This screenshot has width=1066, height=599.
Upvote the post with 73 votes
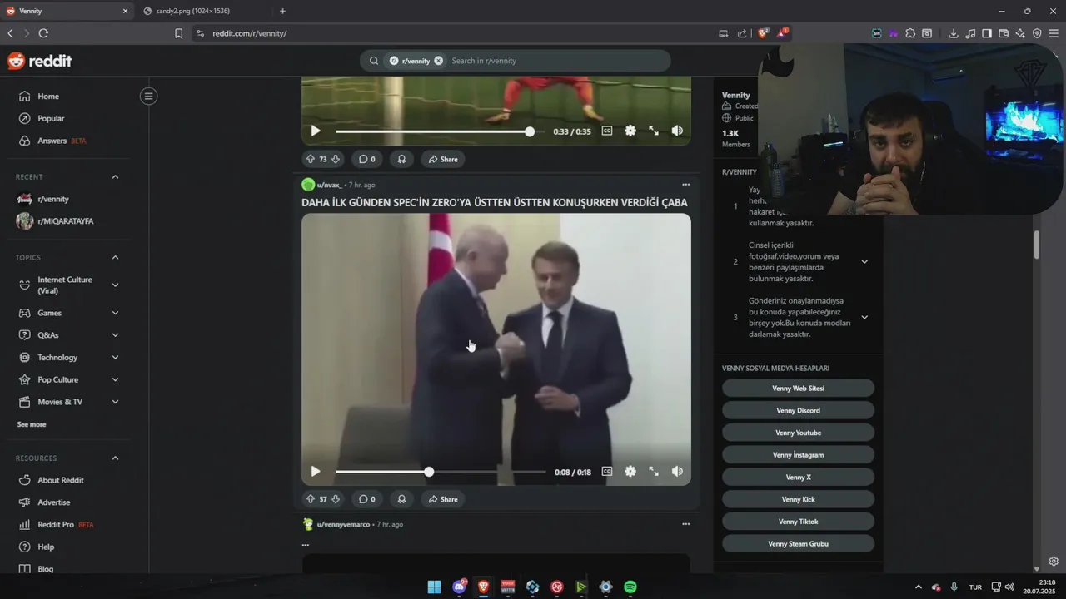coord(311,159)
